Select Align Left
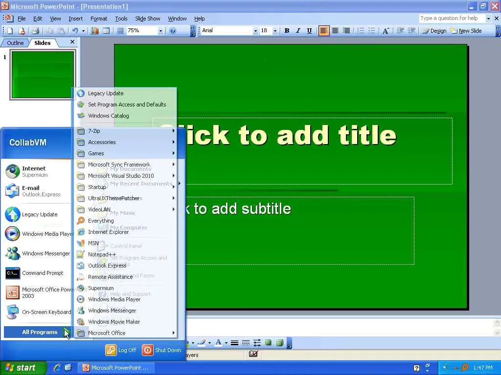Image resolution: width=501 pixels, height=375 pixels. tap(324, 31)
